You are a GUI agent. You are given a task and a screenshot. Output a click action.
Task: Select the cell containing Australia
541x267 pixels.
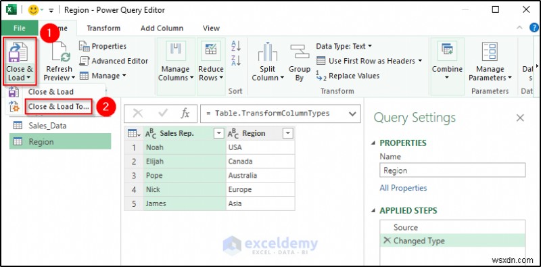[260, 175]
